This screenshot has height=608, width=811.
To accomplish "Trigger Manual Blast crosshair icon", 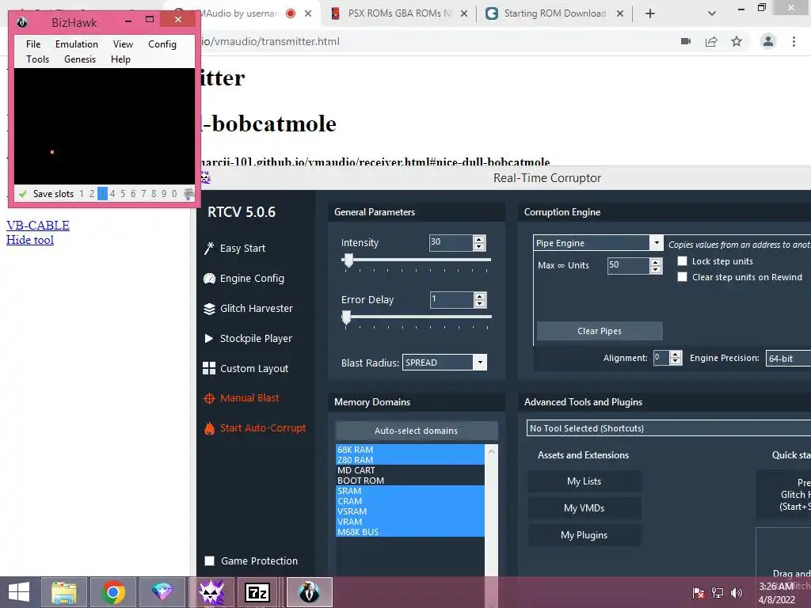I will (209, 398).
